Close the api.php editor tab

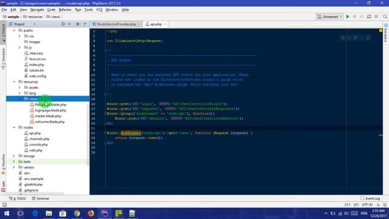165,24
